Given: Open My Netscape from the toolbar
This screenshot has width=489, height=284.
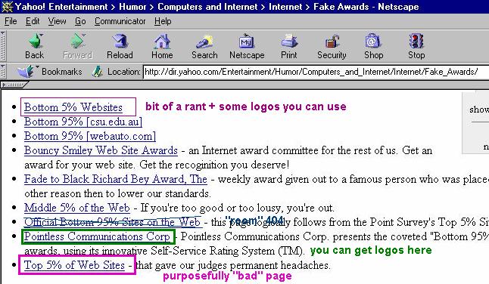Looking at the screenshot, I should click(247, 47).
